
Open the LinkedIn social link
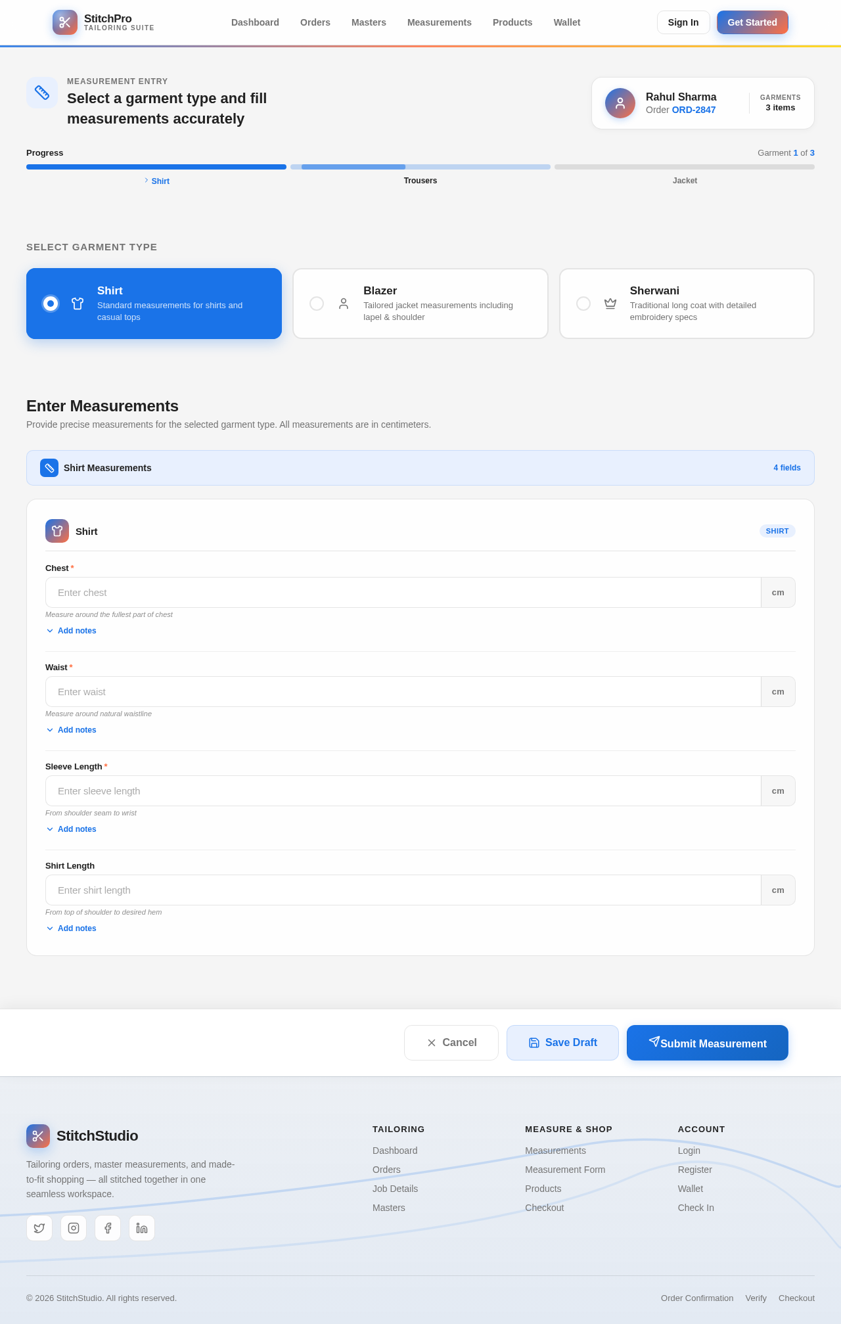point(142,1228)
